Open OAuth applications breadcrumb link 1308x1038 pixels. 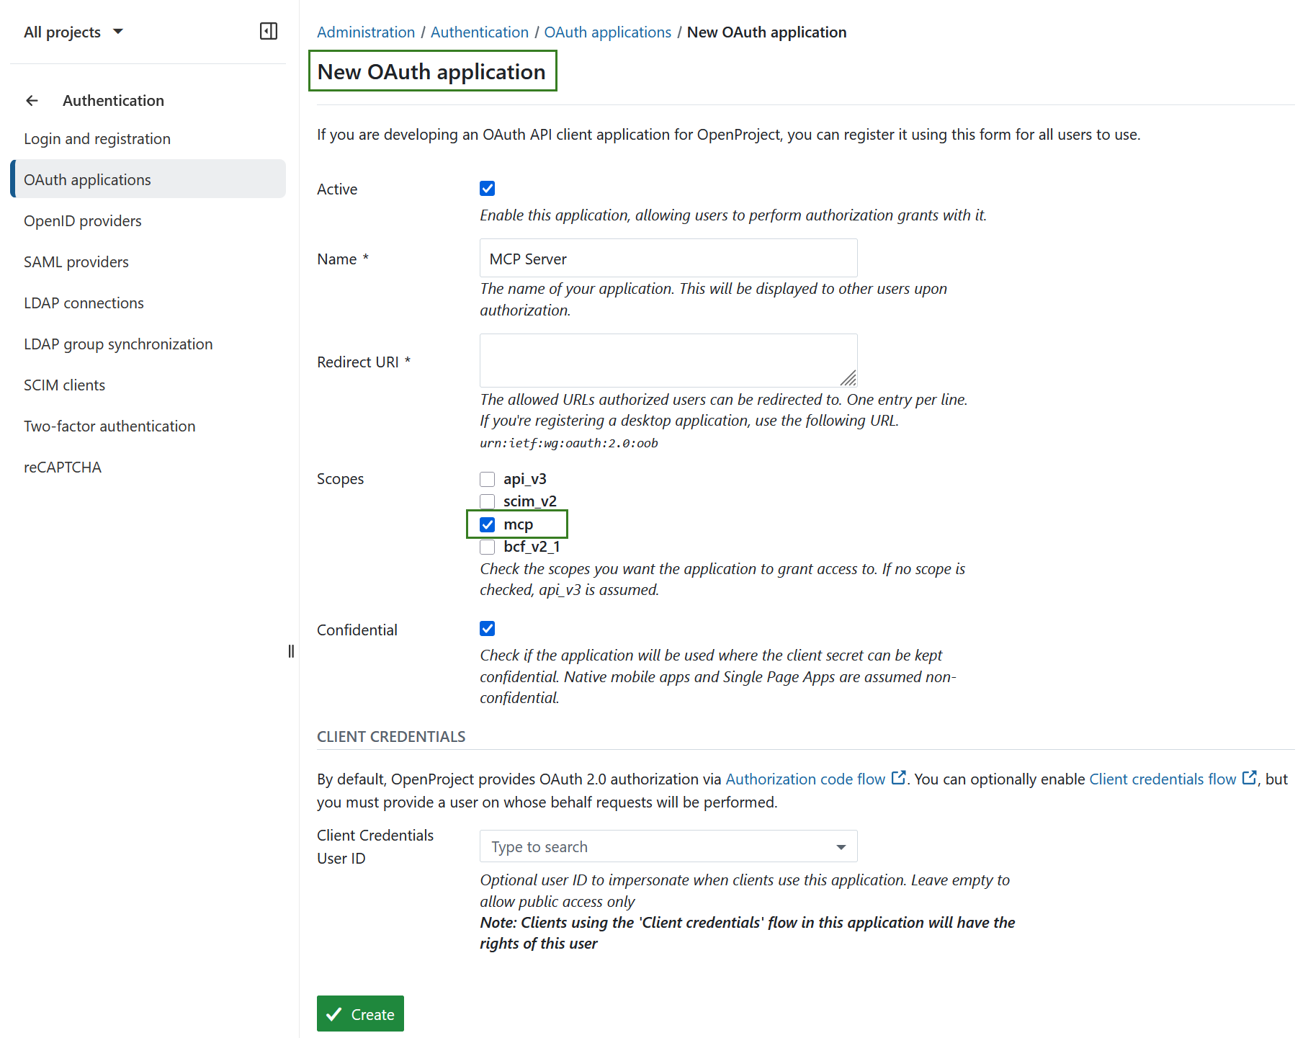[x=607, y=32]
